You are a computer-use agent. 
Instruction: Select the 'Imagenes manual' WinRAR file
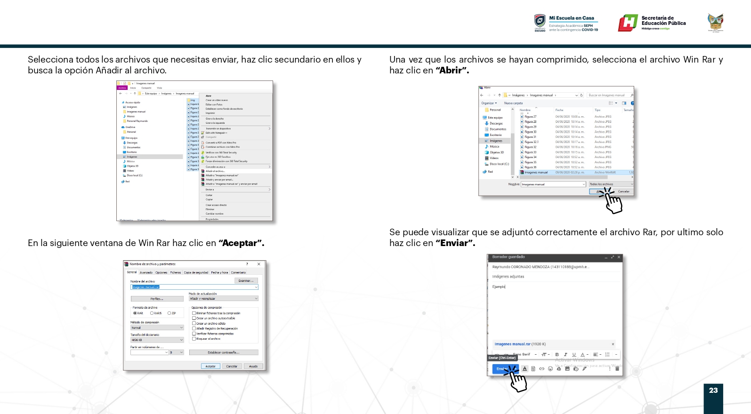[536, 173]
